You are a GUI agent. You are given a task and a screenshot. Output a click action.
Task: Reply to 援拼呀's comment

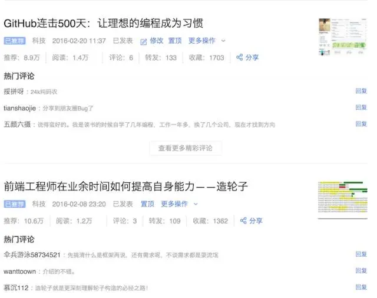click(361, 91)
